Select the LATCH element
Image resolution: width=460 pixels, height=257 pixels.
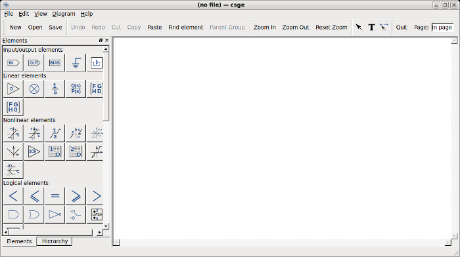pyautogui.click(x=96, y=214)
